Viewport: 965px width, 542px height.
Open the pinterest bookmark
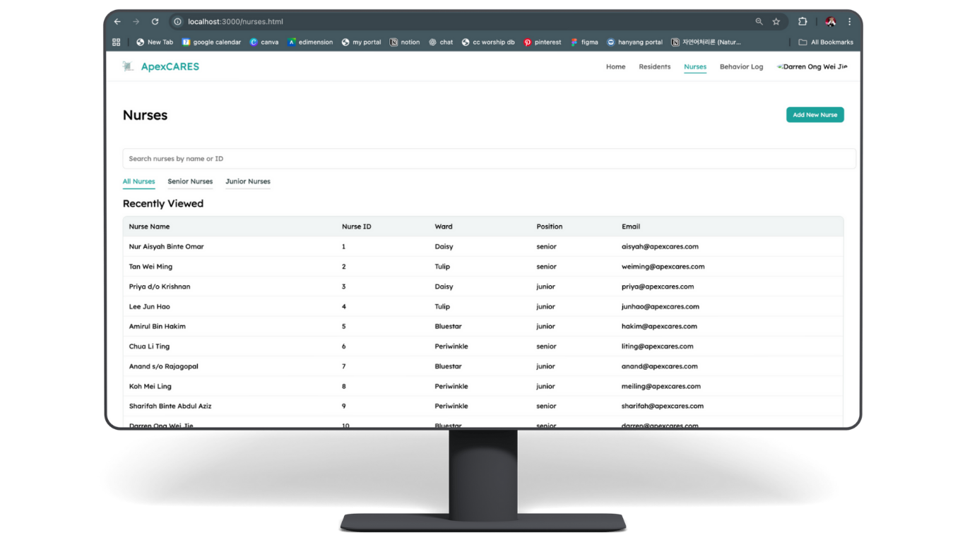click(542, 42)
